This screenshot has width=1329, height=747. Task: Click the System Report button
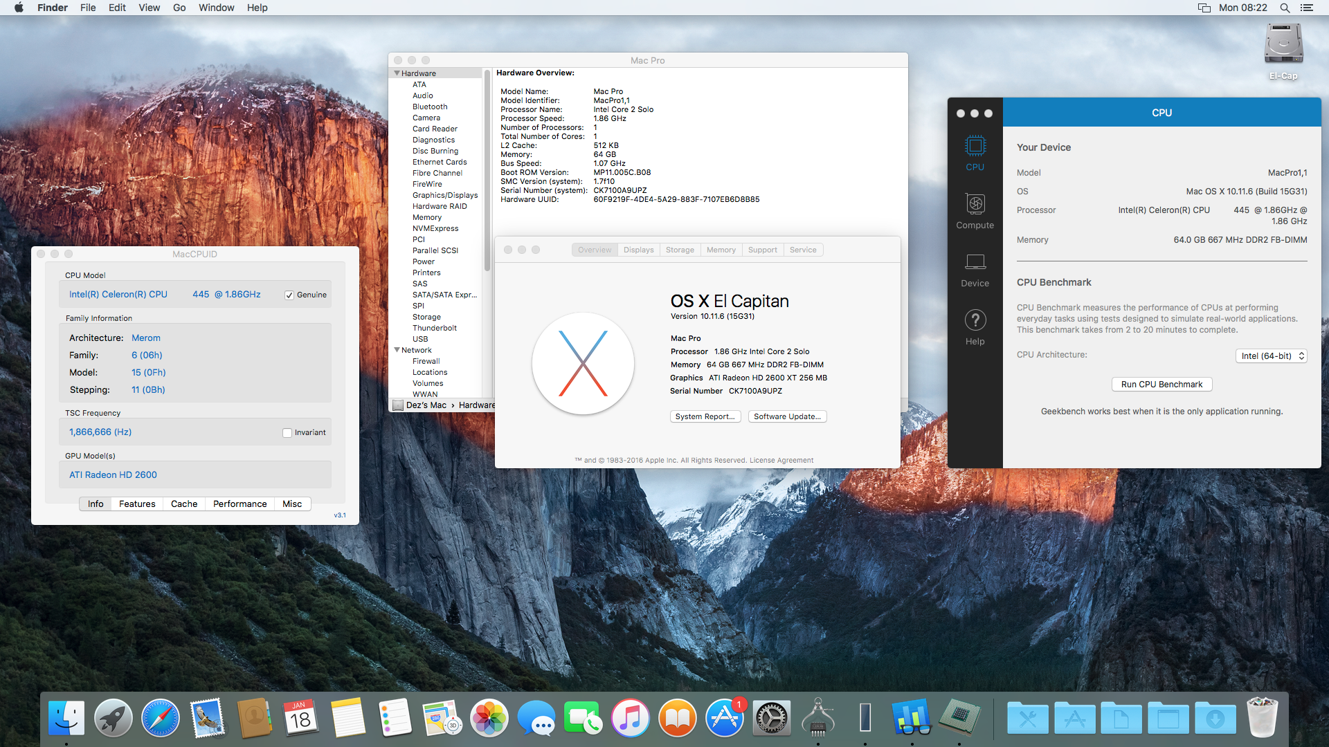(705, 416)
